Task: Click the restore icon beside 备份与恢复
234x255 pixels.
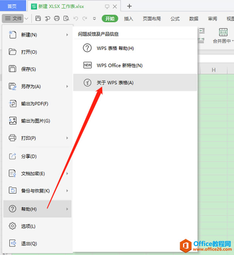Action: [x=13, y=190]
